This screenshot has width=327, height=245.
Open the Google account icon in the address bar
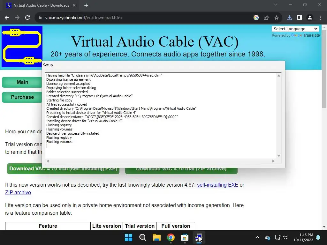(x=256, y=18)
